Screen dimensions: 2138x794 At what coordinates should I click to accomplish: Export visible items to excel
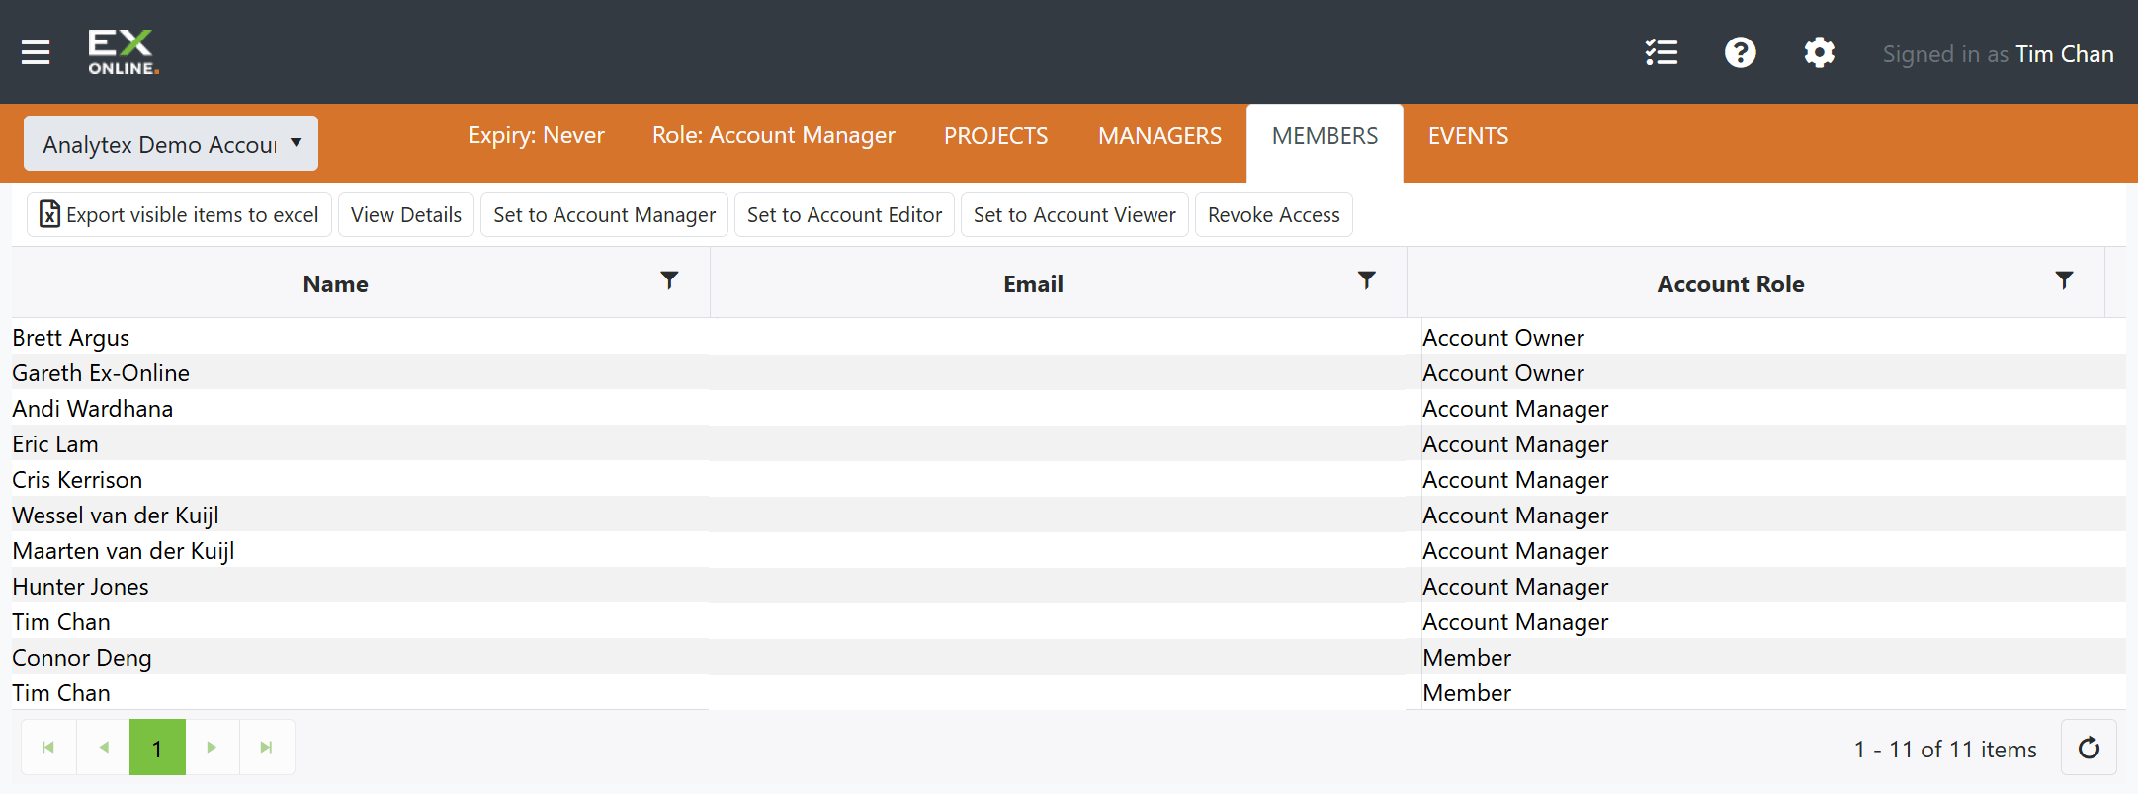(179, 215)
